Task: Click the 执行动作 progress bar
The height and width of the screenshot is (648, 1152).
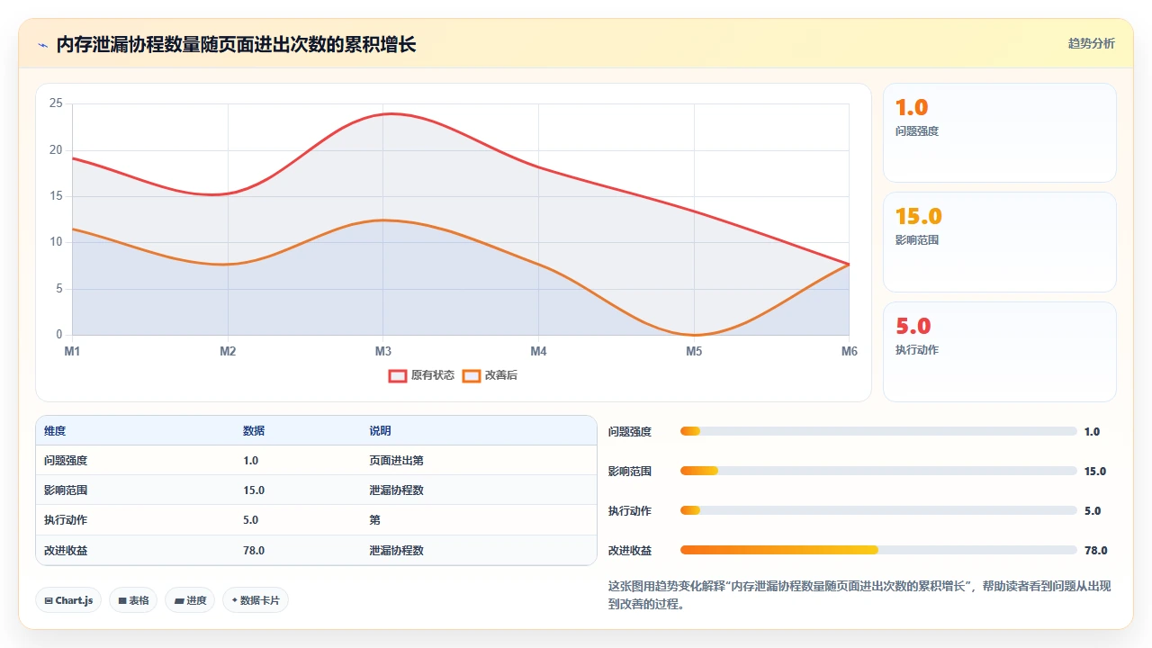Action: pyautogui.click(x=878, y=510)
